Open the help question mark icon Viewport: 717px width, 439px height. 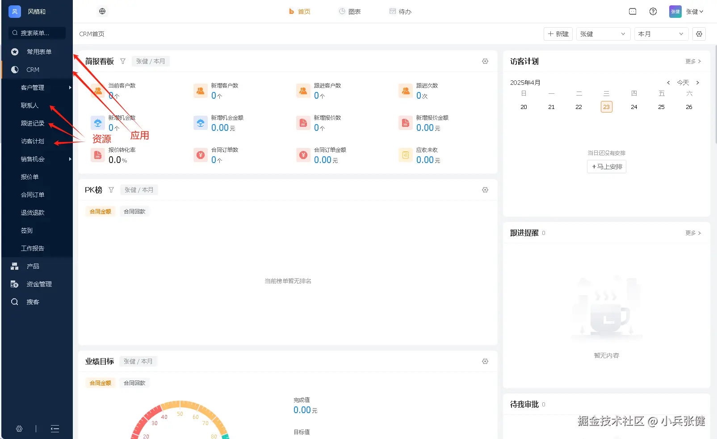point(653,12)
